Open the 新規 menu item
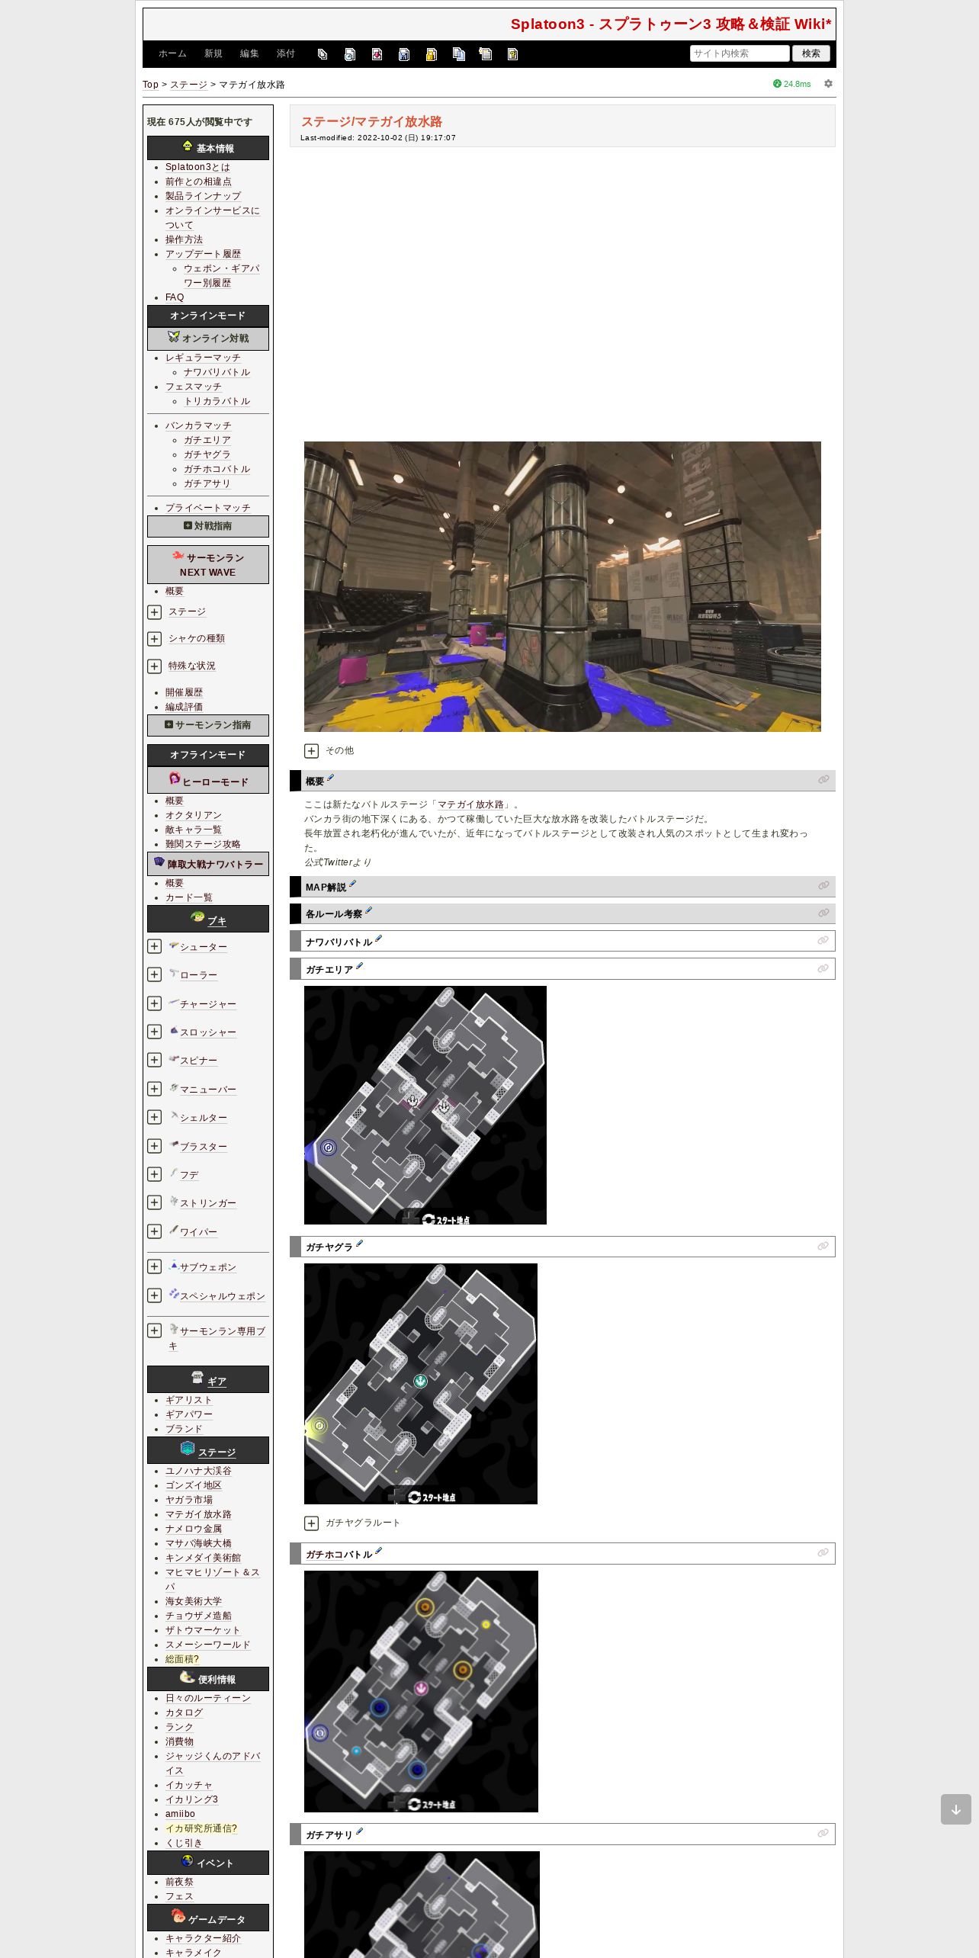 coord(213,54)
